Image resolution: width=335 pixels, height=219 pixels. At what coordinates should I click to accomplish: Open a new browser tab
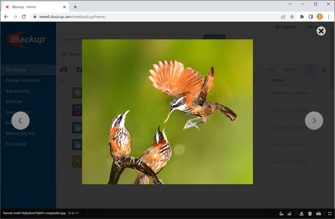click(x=75, y=7)
